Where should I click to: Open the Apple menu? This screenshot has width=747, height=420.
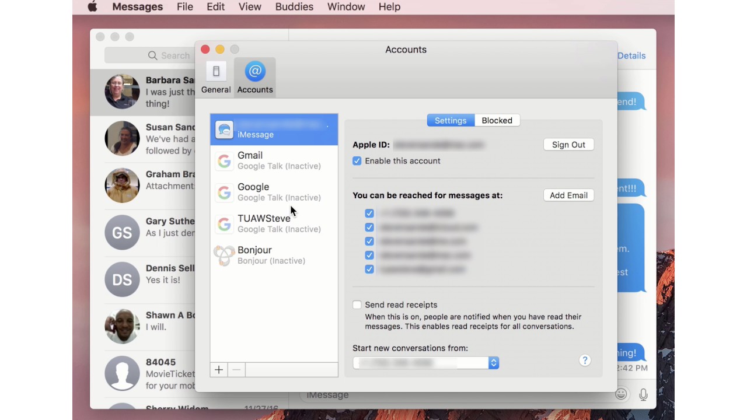point(92,7)
